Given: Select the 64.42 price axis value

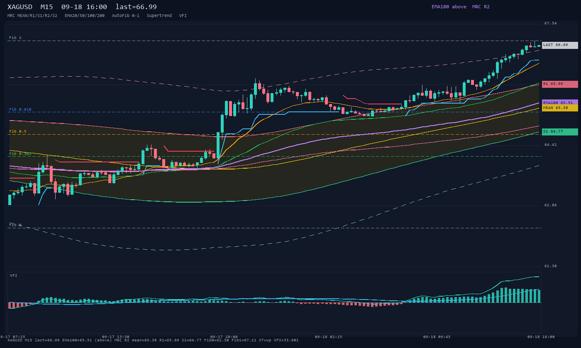Looking at the screenshot, I should coord(551,145).
